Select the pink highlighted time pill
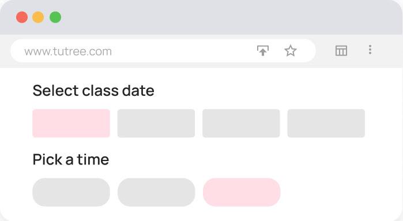The width and height of the screenshot is (403, 221). coord(242,192)
